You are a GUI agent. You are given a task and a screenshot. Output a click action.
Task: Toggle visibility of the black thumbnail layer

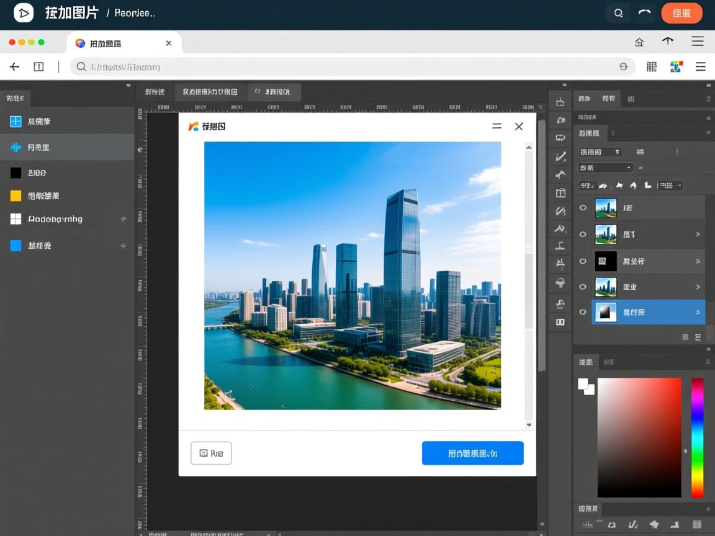583,261
